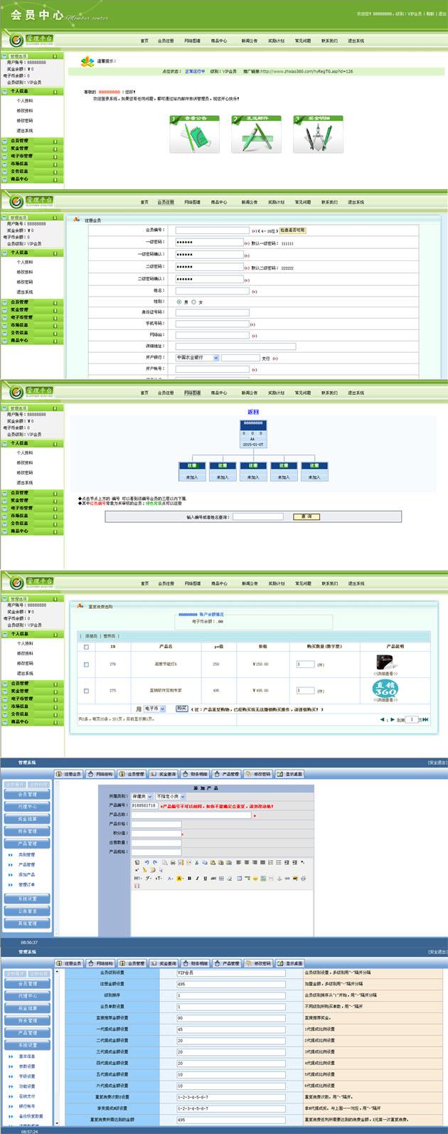Click the font color icon in the editor
The width and height of the screenshot is (448, 1134).
click(170, 879)
